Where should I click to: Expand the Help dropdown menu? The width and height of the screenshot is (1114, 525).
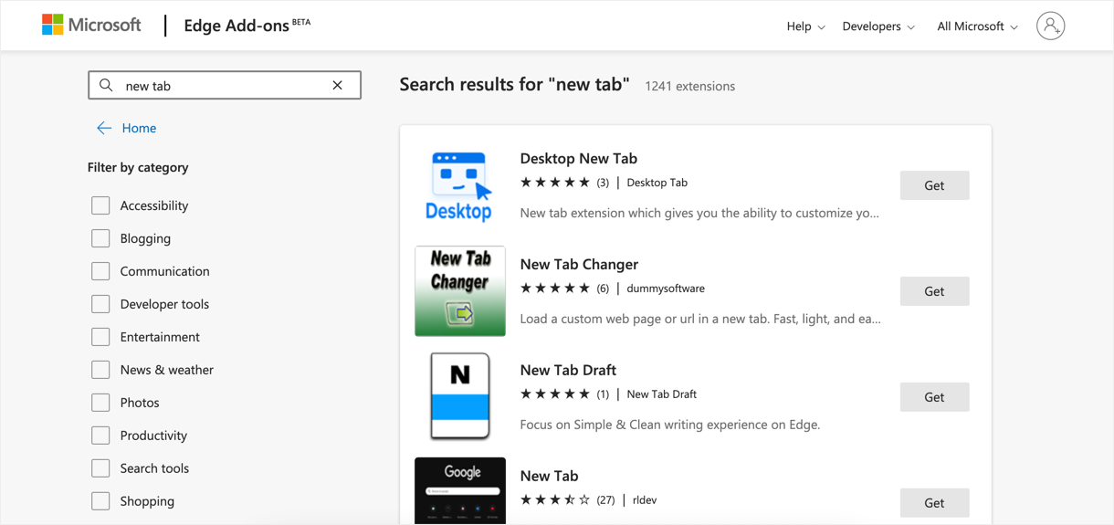[x=805, y=26]
